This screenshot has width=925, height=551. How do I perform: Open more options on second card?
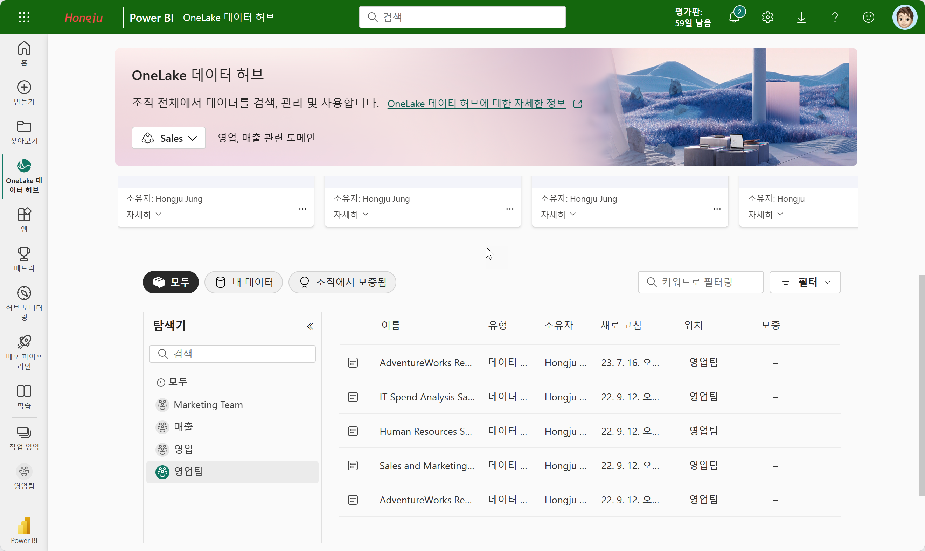[509, 209]
